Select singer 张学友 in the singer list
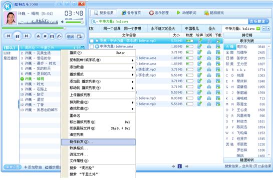Viewport: 273px width, 180px height. point(242,58)
